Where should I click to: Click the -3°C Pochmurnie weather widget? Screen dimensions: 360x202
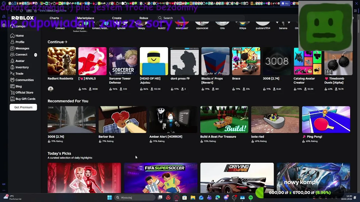(x=13, y=198)
